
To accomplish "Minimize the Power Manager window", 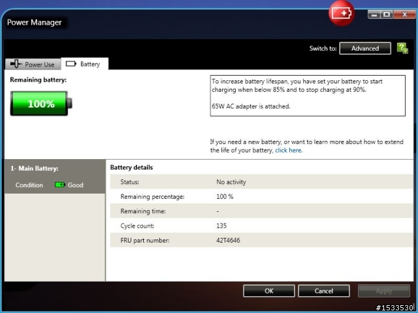I will tap(374, 14).
